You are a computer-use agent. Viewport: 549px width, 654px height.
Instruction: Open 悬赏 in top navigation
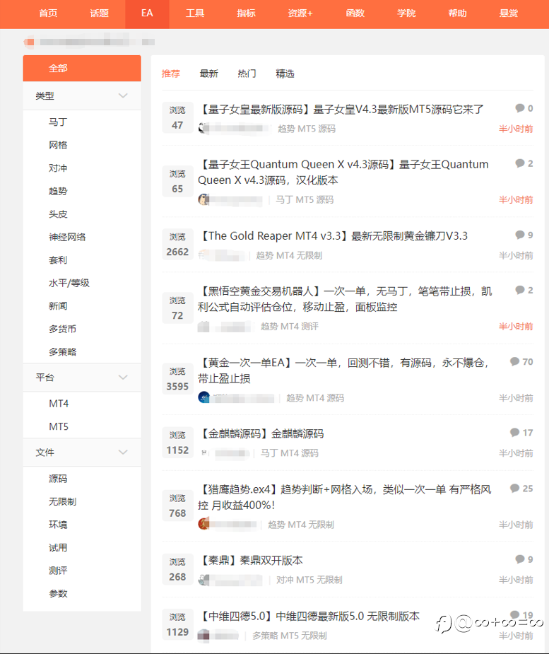tap(509, 13)
